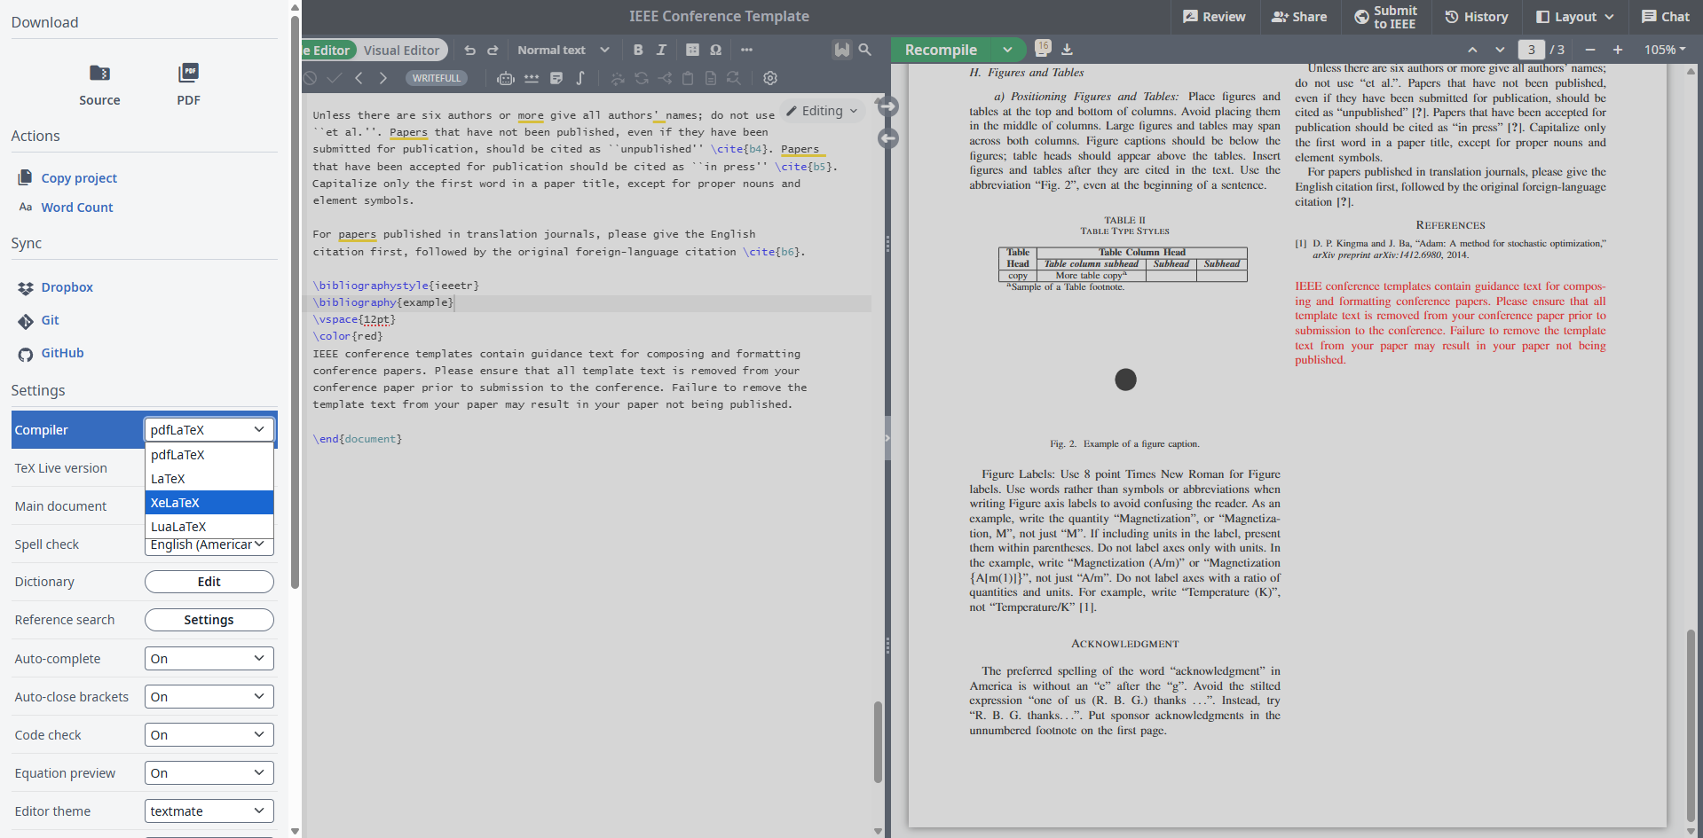Screen dimensions: 1703x838
Task: Zoom in the PDF with the plus icon
Action: coord(1618,51)
